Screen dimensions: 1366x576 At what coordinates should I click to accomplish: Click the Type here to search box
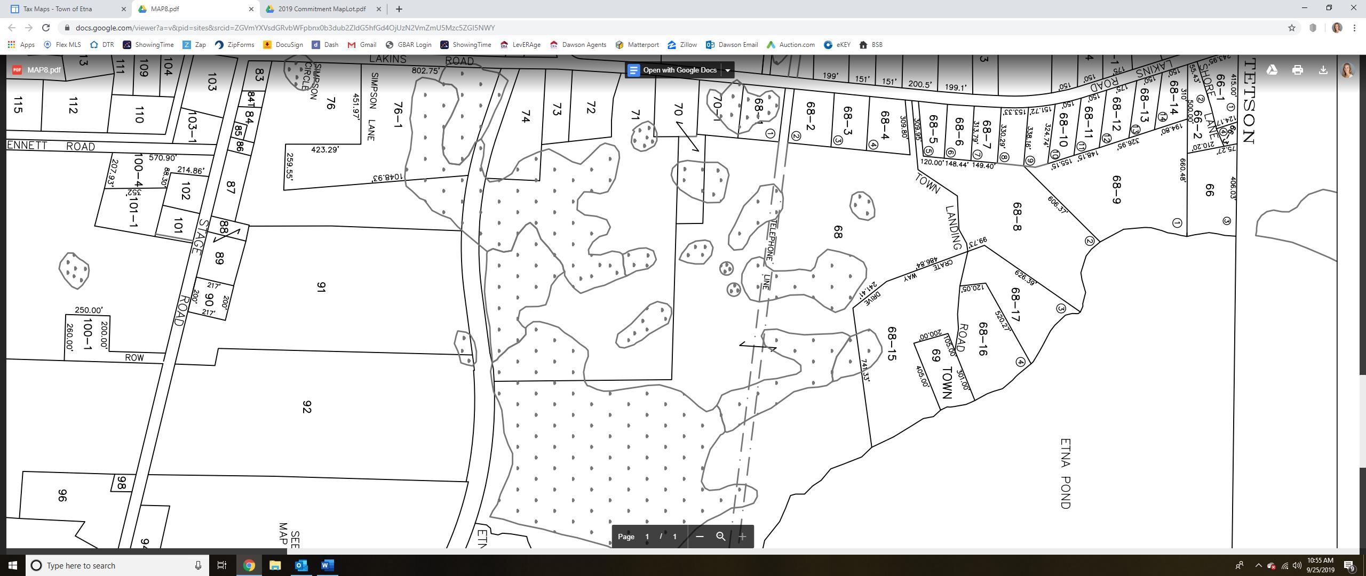click(x=117, y=565)
